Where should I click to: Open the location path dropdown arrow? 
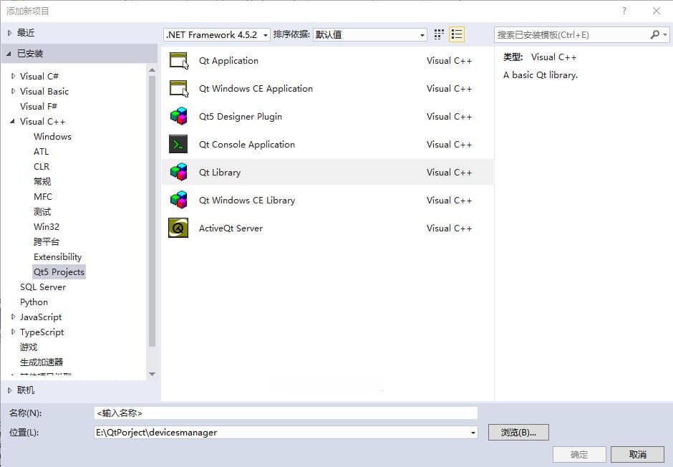pyautogui.click(x=473, y=433)
